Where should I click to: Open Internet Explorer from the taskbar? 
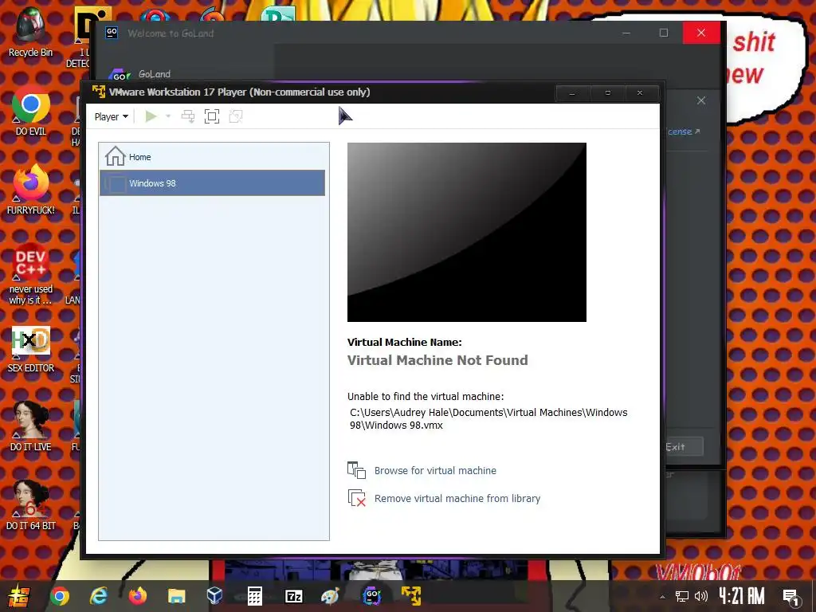98,596
